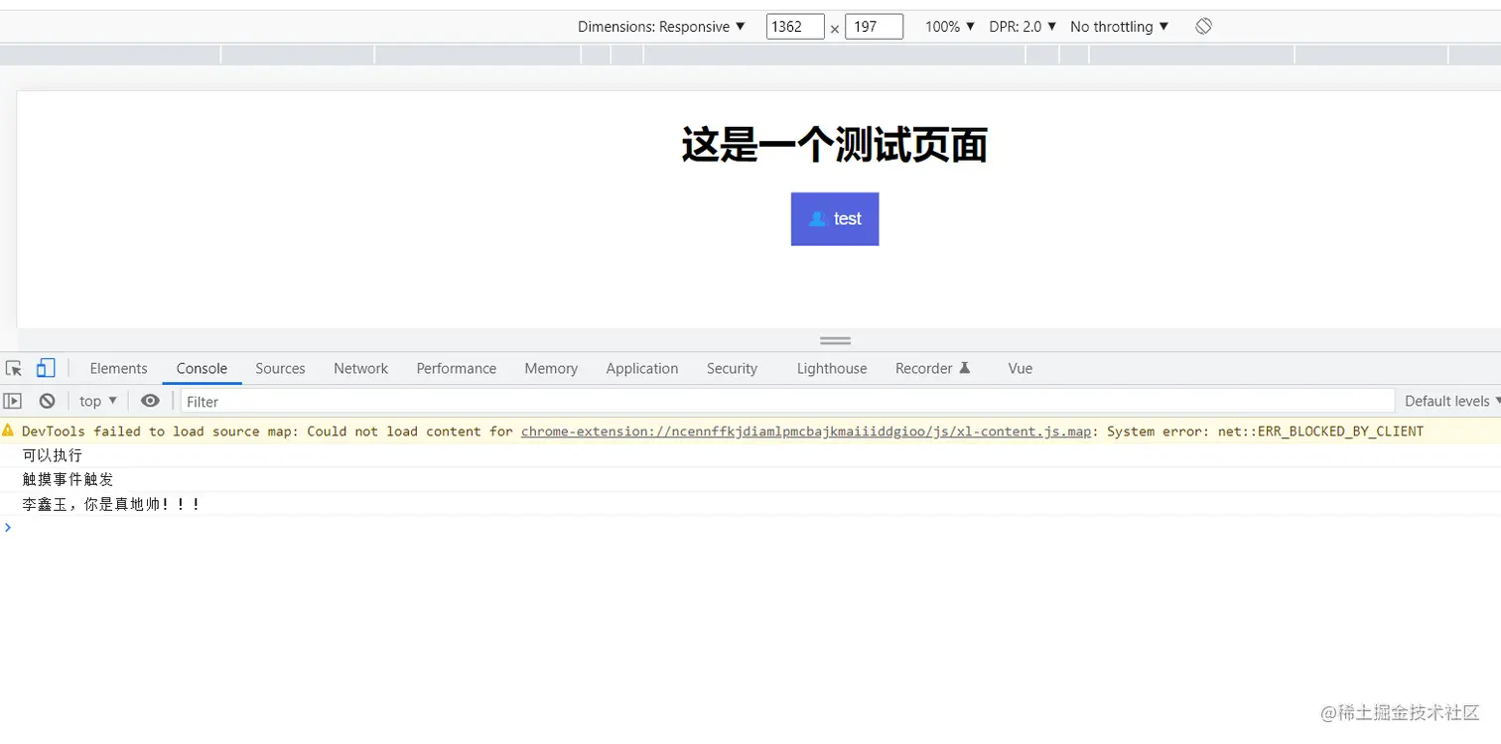Rotate the viewport with the rotate icon
The width and height of the screenshot is (1501, 744).
(x=1203, y=27)
